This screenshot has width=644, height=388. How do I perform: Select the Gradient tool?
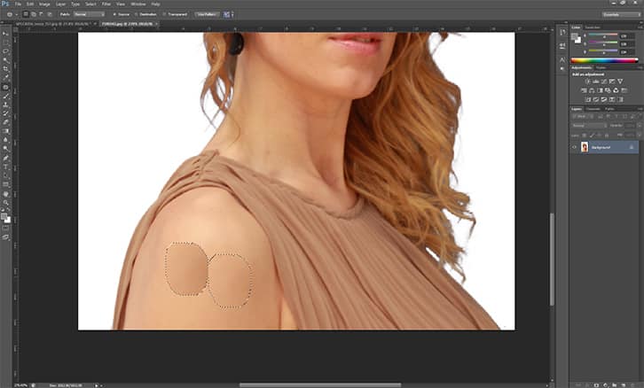pos(5,131)
